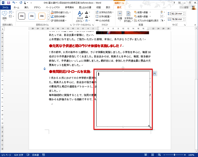Open Shape Fill (図形の塗りつぶし)
Screen dimensions: 198x157
[61, 12]
